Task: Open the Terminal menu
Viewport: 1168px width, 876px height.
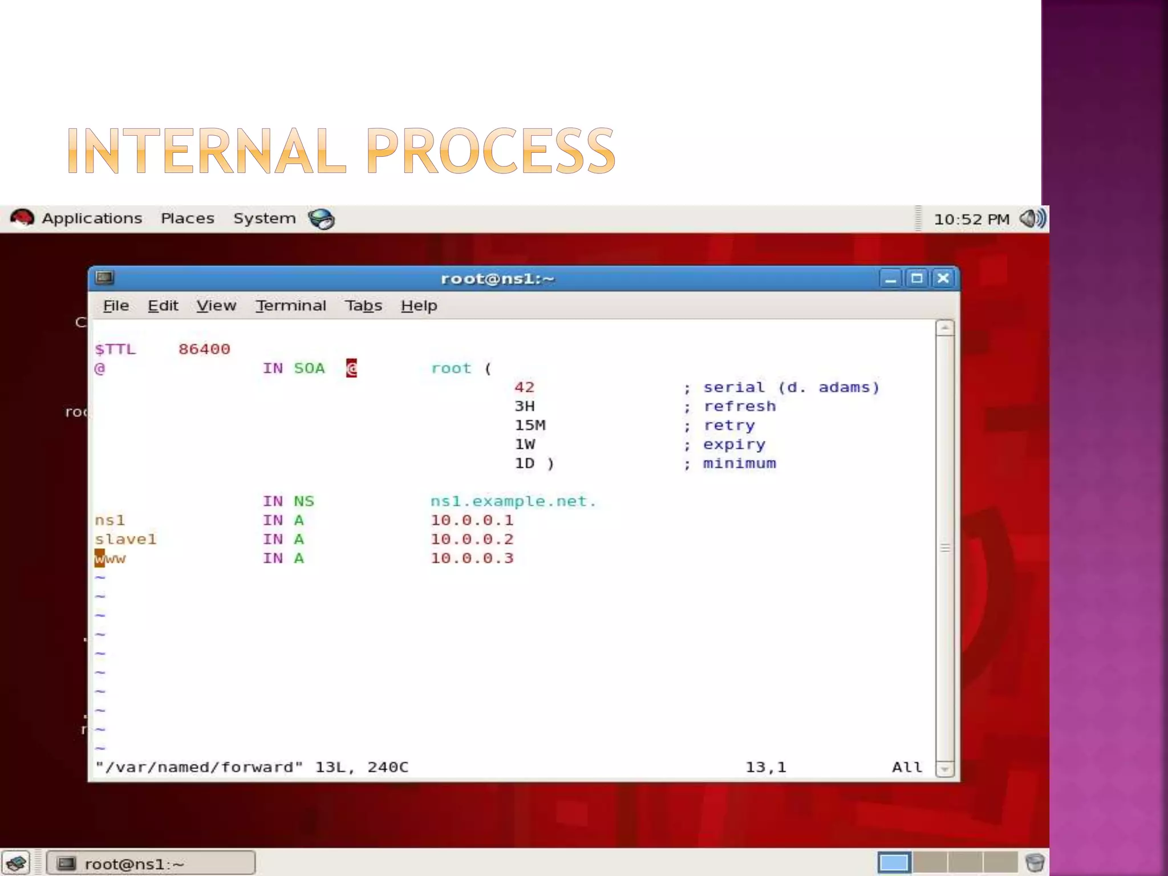Action: tap(291, 306)
